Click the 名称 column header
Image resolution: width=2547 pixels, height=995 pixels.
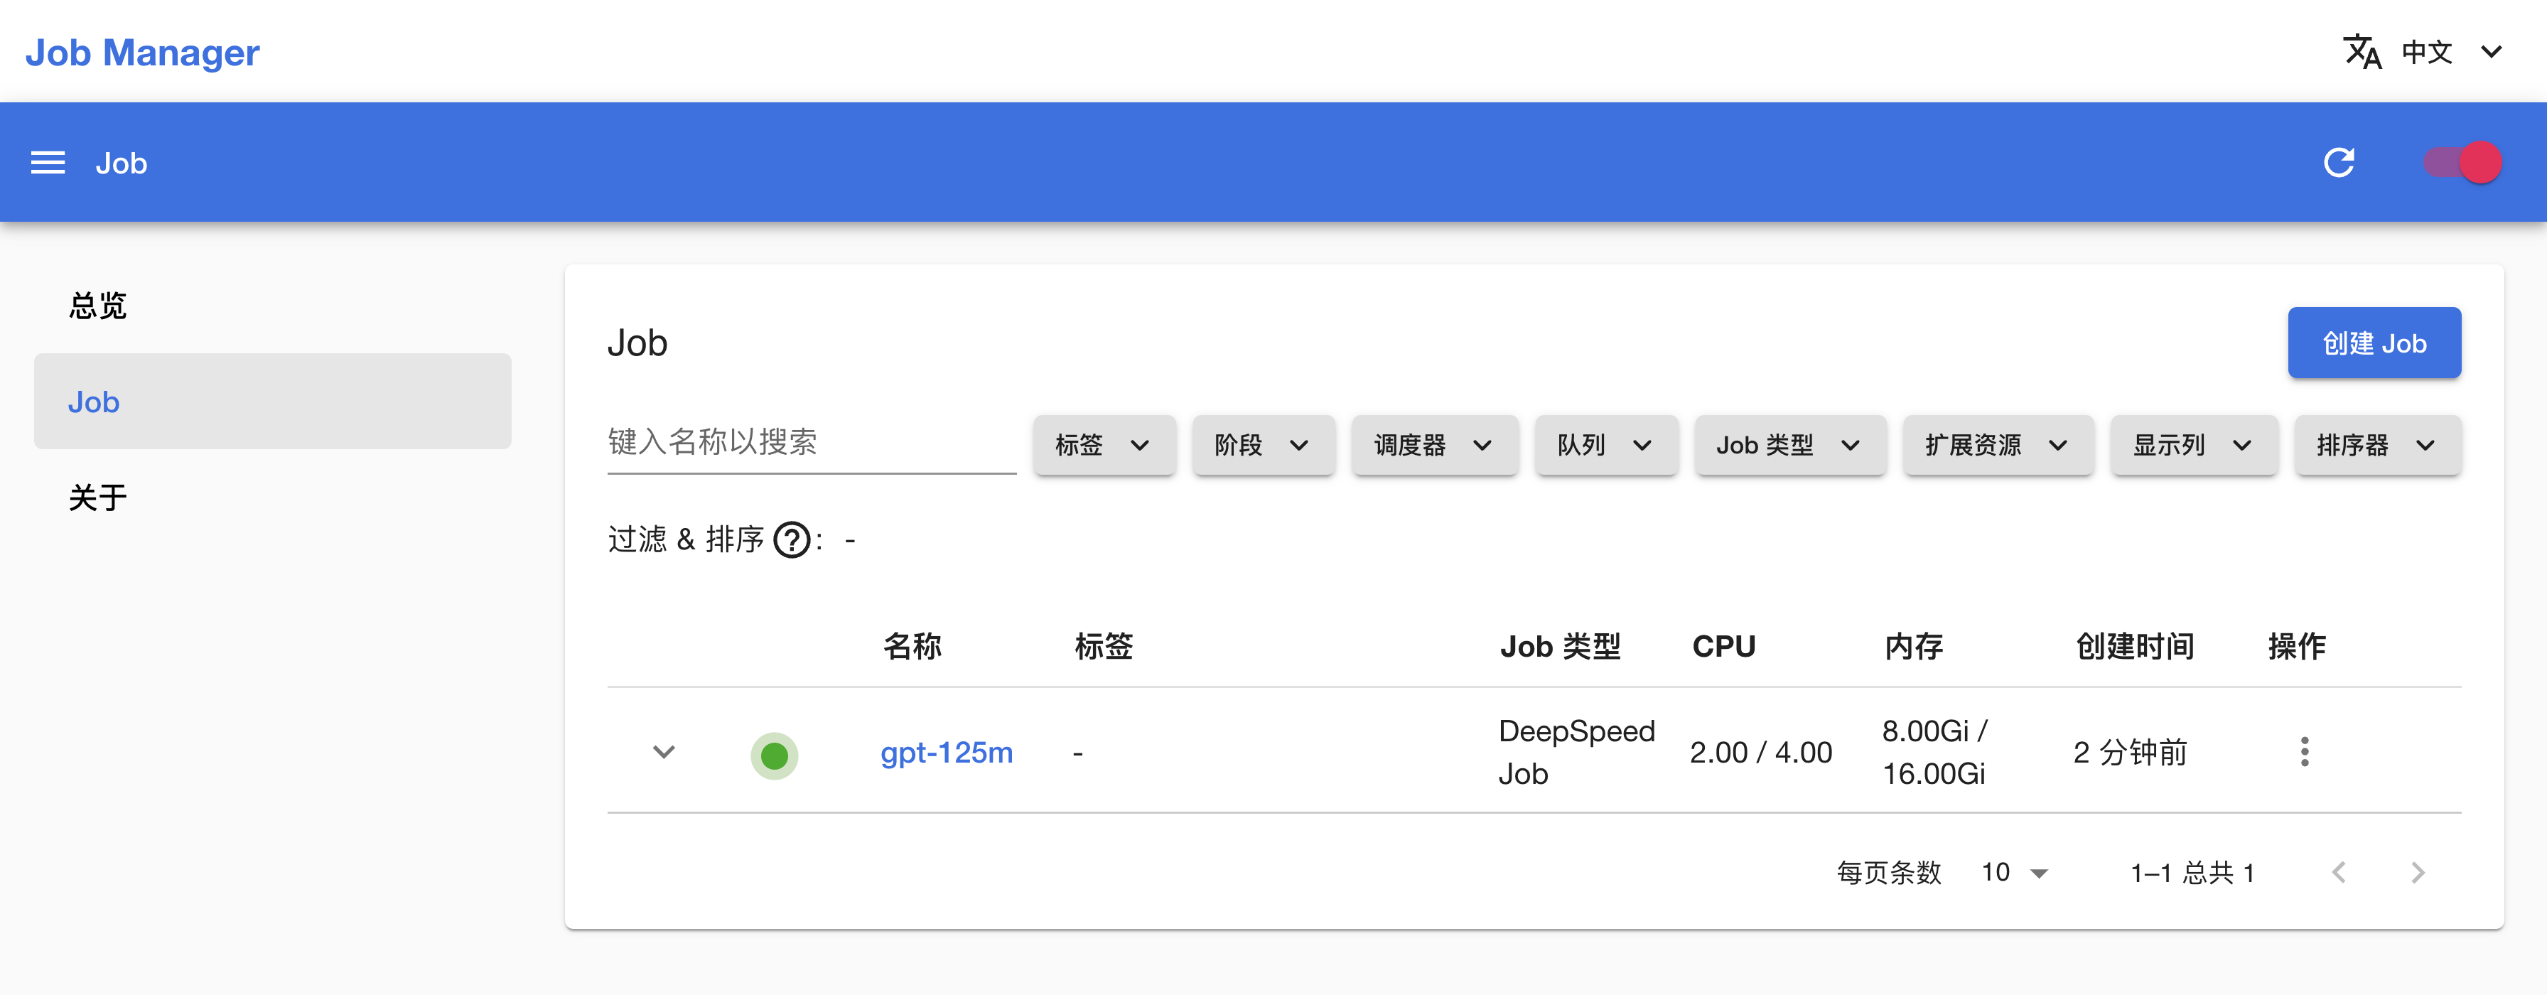912,647
